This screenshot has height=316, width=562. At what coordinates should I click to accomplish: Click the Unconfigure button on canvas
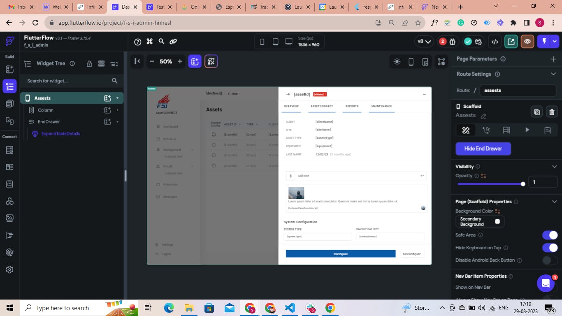[412, 254]
